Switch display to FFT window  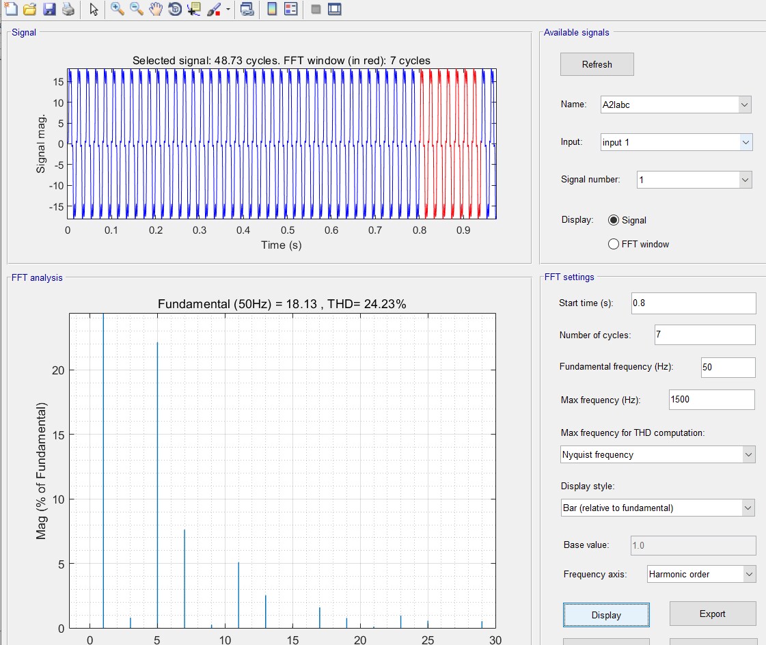(613, 244)
